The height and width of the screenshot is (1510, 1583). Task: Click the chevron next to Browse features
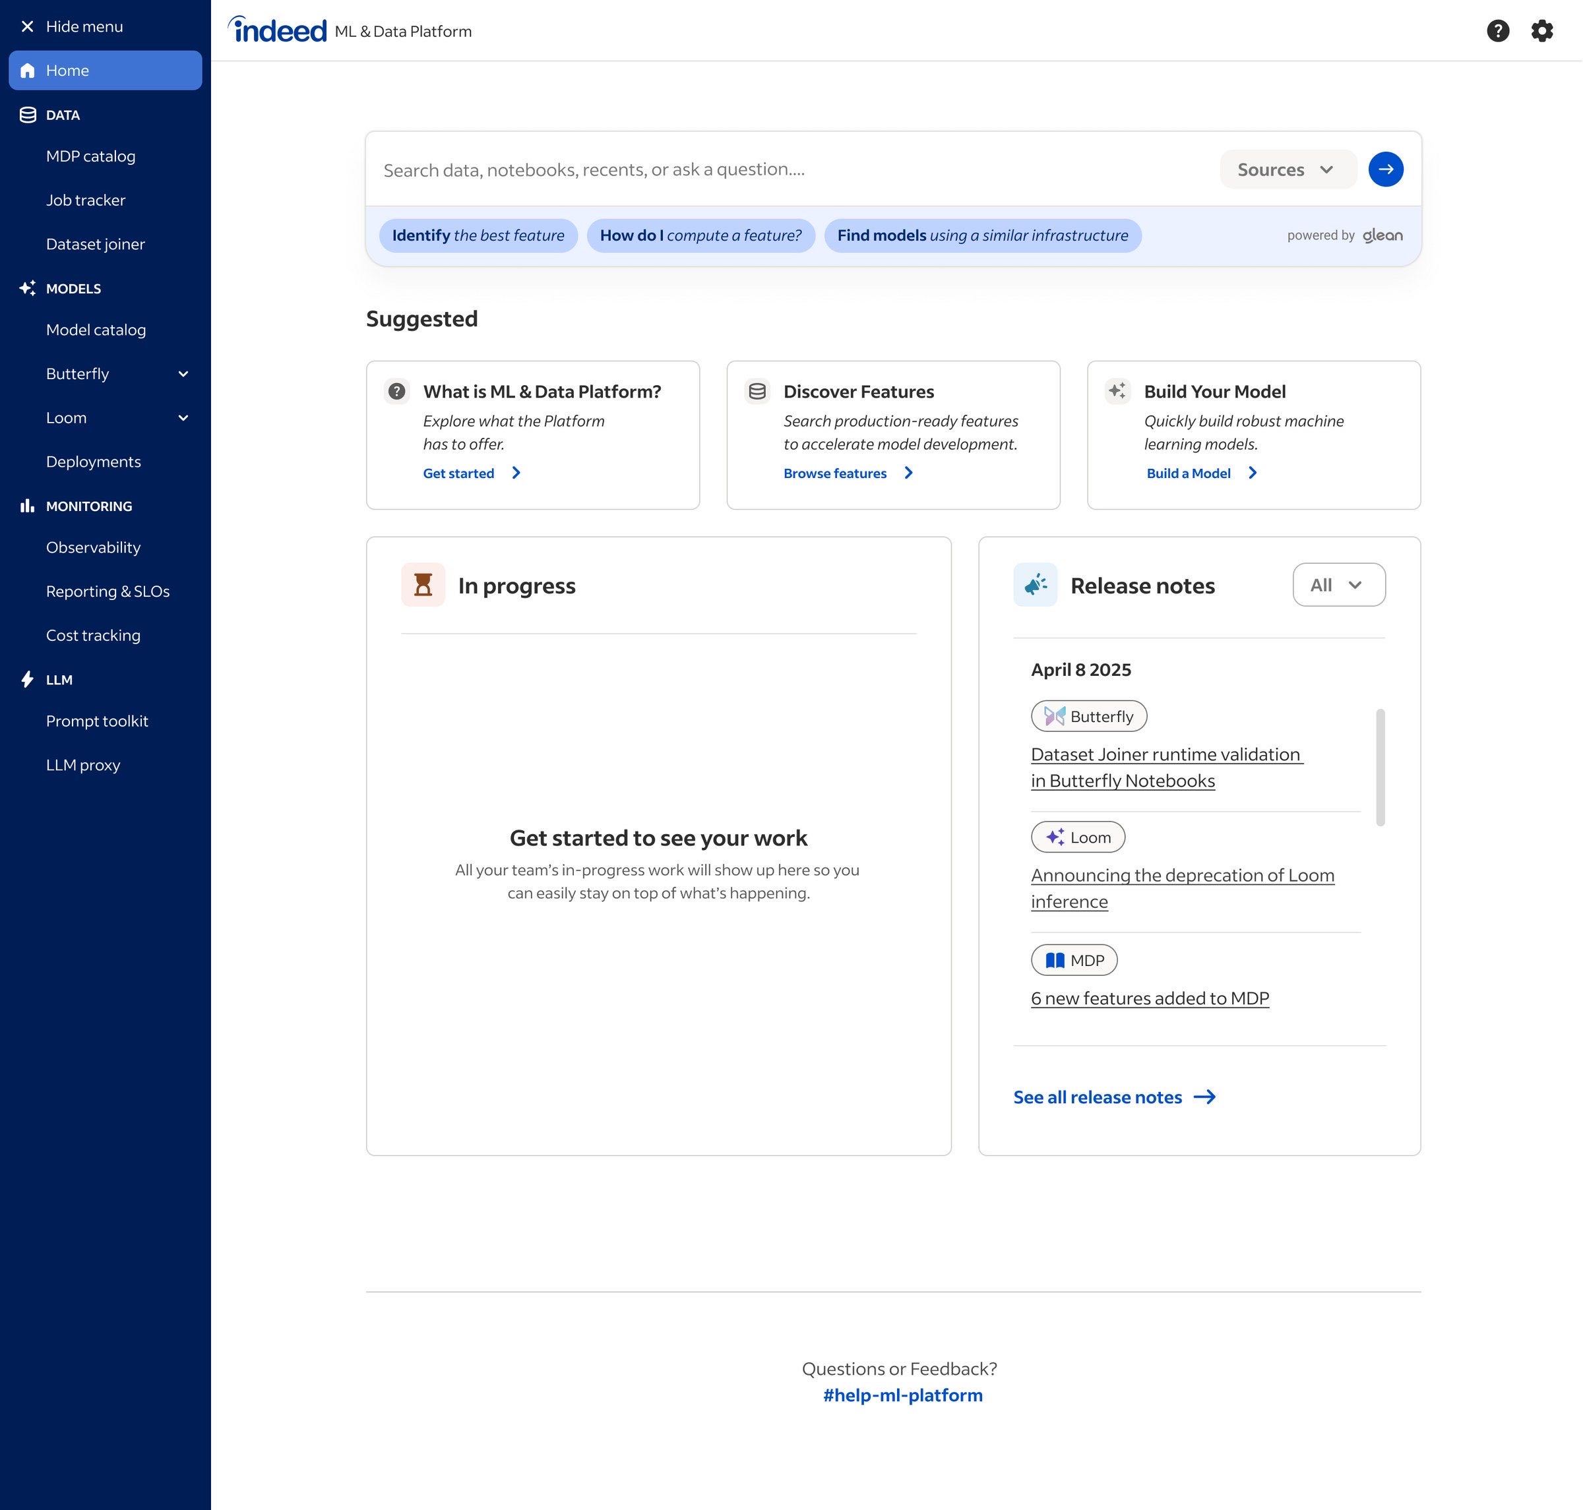908,473
